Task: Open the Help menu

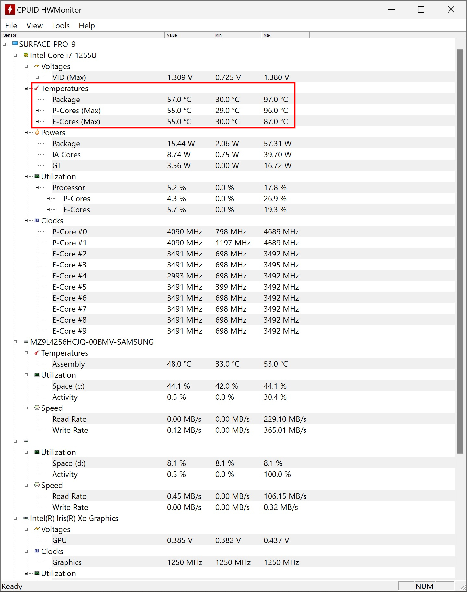Action: pyautogui.click(x=87, y=26)
